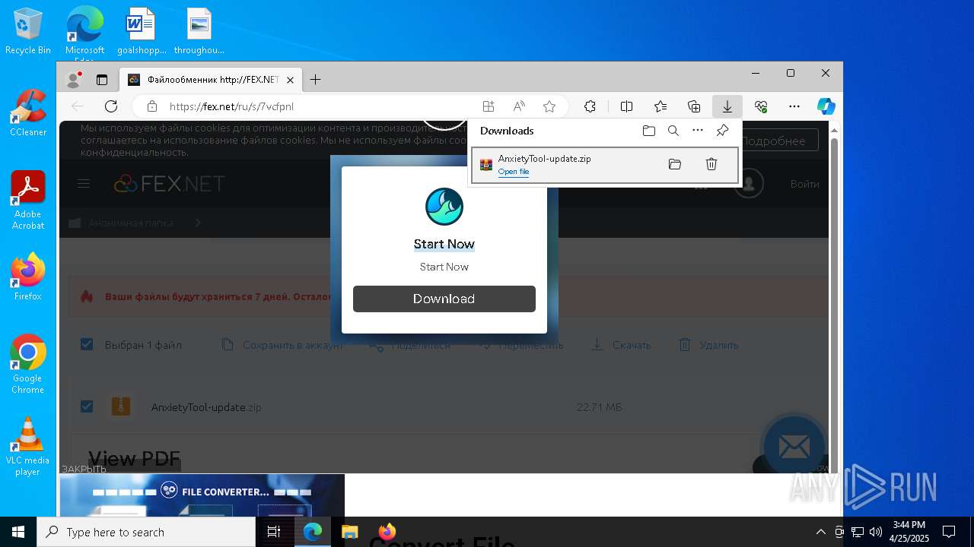View site info lock icon
The image size is (974, 547).
point(151,106)
